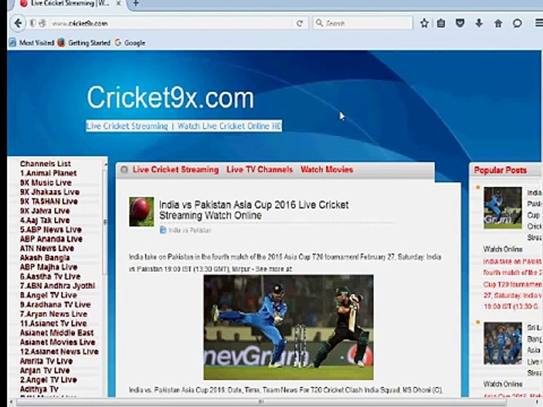Open 4.Aaj Tak Live channel
Viewport: 543px width, 407px height.
[45, 220]
